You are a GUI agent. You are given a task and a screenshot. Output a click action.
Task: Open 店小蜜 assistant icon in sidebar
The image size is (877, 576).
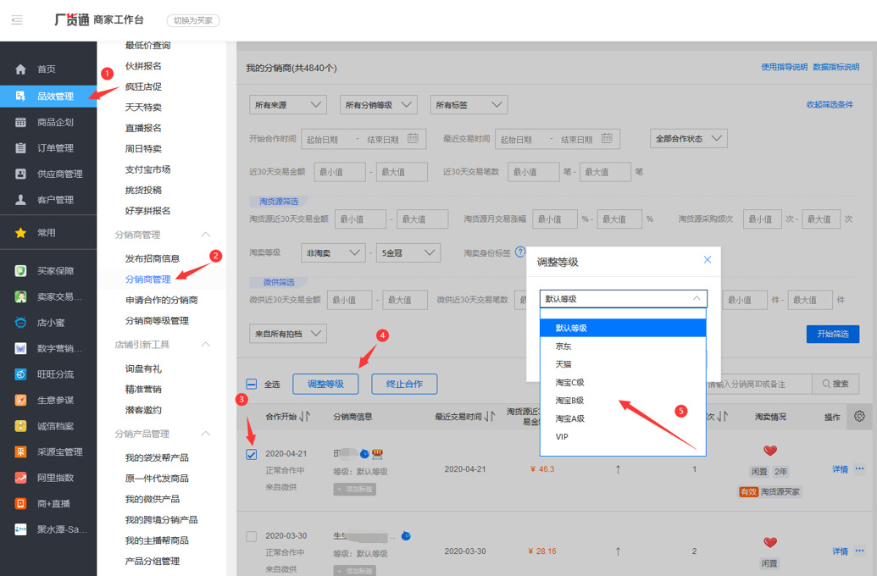point(20,323)
